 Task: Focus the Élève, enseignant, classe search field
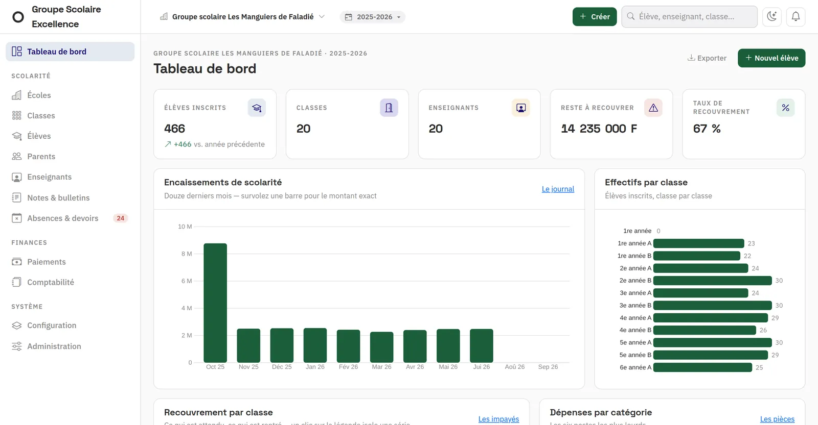click(x=690, y=16)
